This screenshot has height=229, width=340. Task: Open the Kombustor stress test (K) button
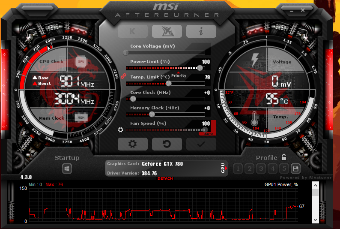133,31
